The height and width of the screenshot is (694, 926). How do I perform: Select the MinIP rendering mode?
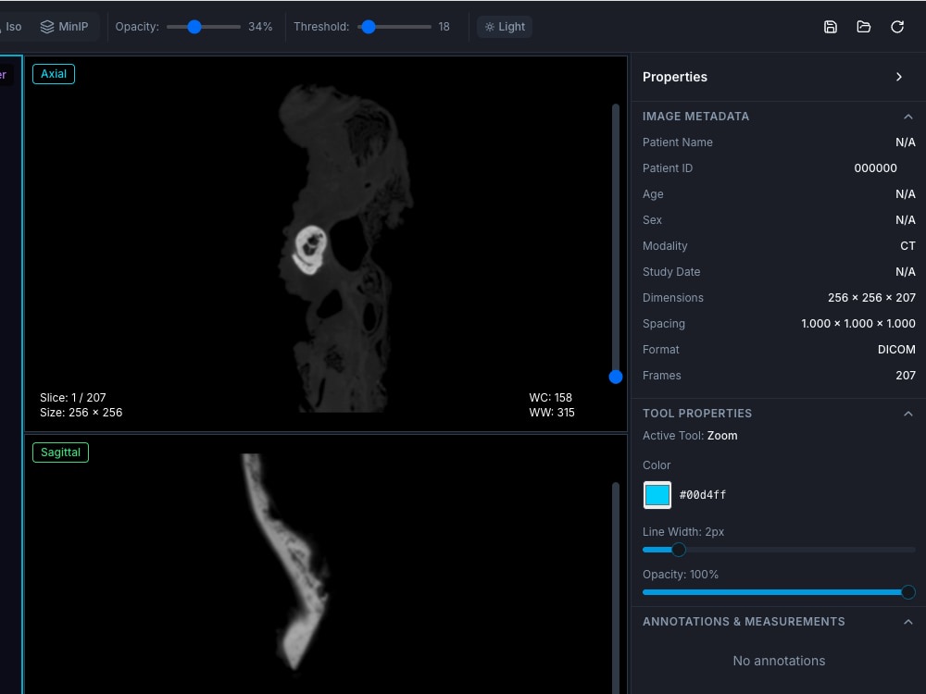pyautogui.click(x=65, y=27)
